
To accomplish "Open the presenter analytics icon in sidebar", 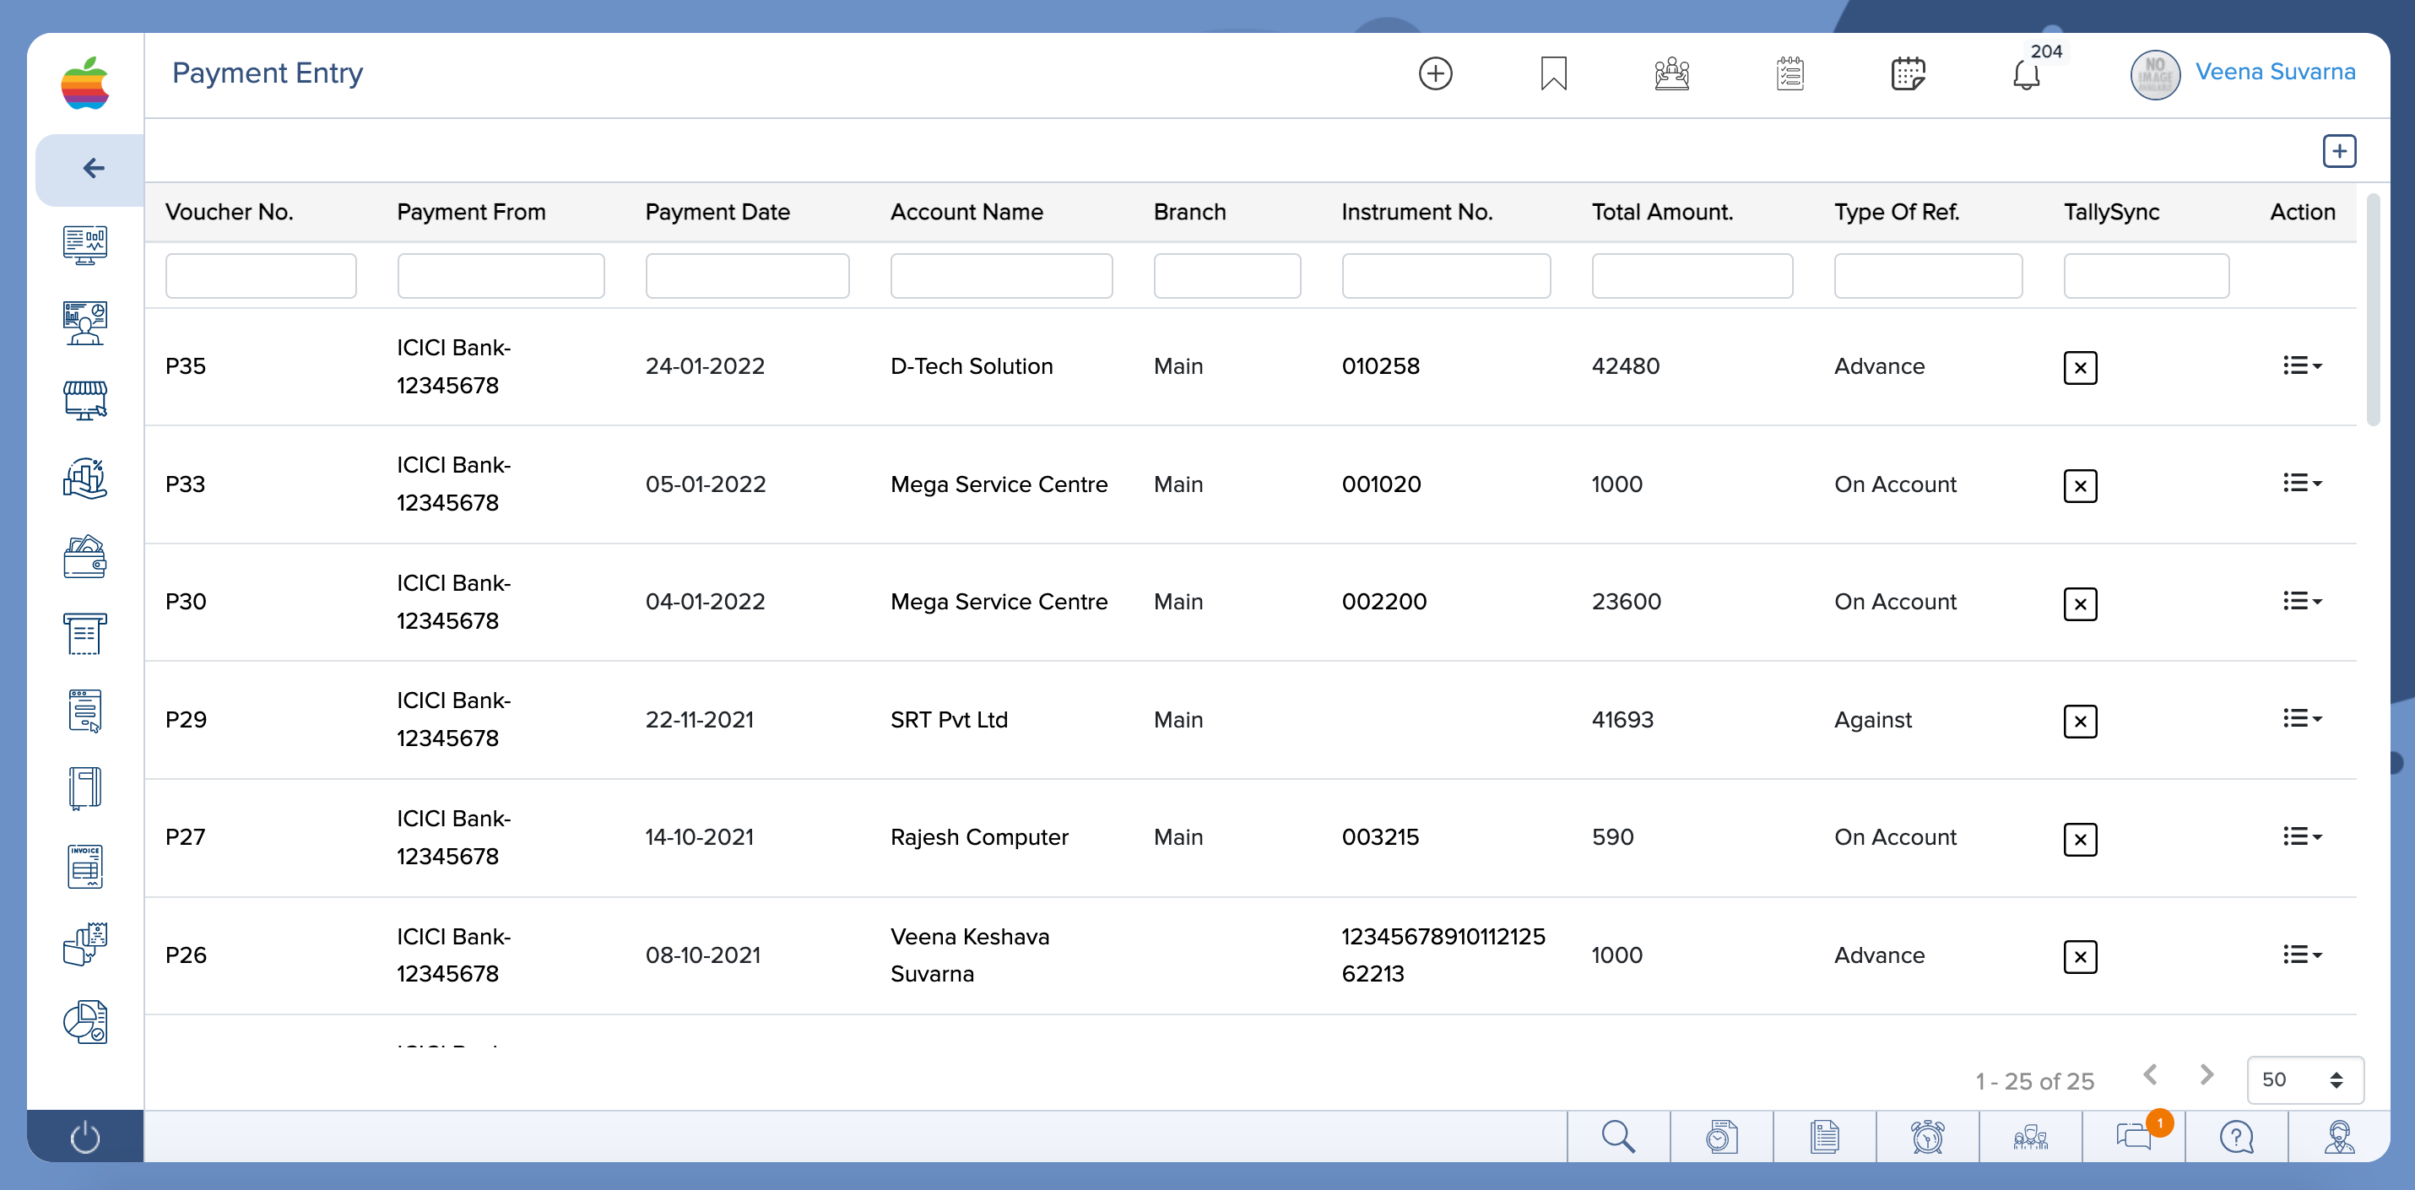I will point(85,323).
